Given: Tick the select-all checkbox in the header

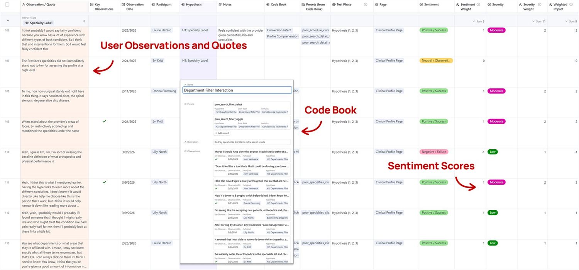Looking at the screenshot, I should 7,5.
